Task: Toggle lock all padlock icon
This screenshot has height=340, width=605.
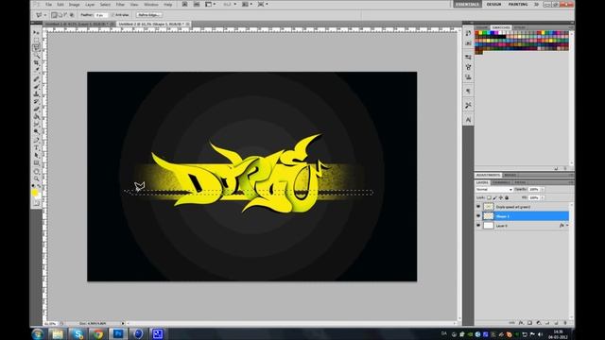Action: click(x=507, y=197)
